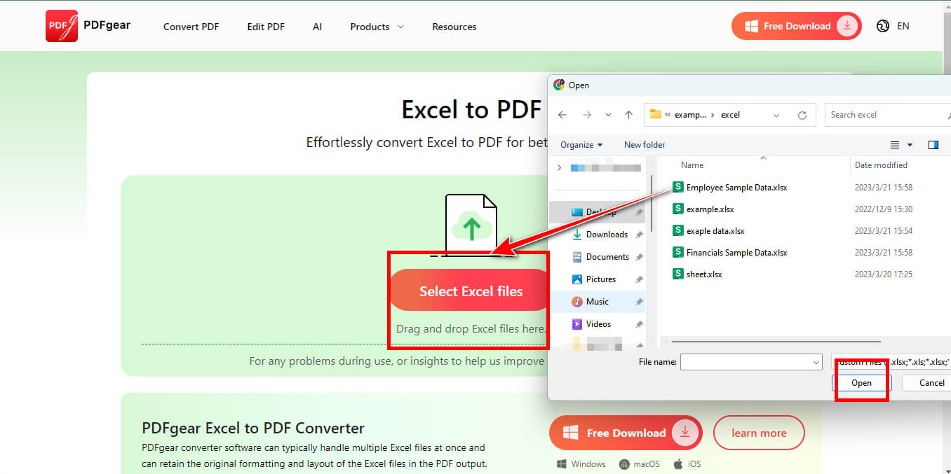The height and width of the screenshot is (474, 951).
Task: Select Financials Sample Data.xlsx
Action: click(x=736, y=252)
